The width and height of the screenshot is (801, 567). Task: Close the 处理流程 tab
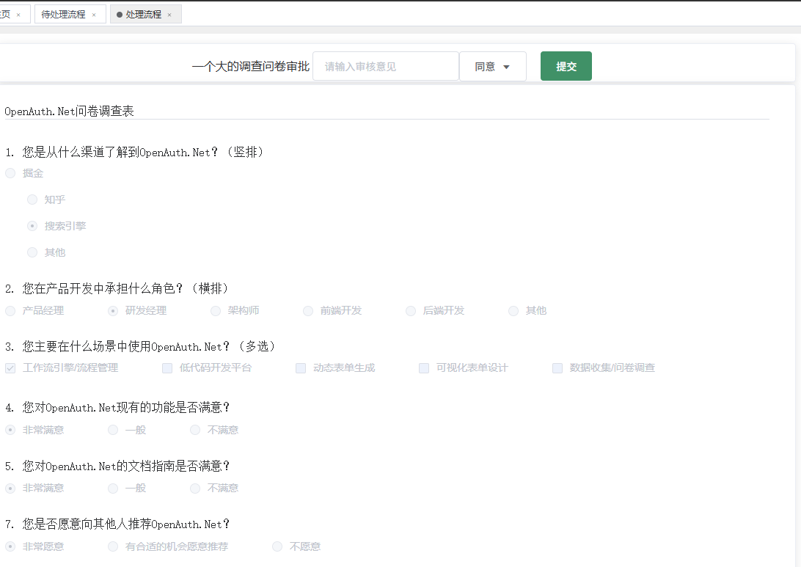click(x=169, y=15)
